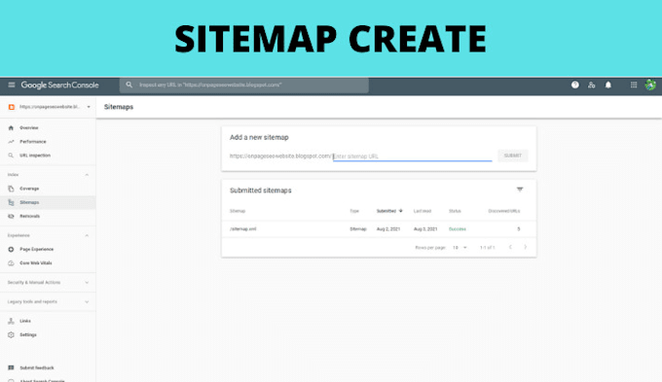Viewport: 662px width, 382px height.
Task: Open Core Web Vitals report link
Action: coord(36,263)
